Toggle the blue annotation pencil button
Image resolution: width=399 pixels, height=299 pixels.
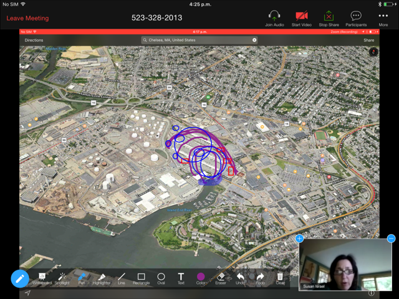(x=20, y=278)
